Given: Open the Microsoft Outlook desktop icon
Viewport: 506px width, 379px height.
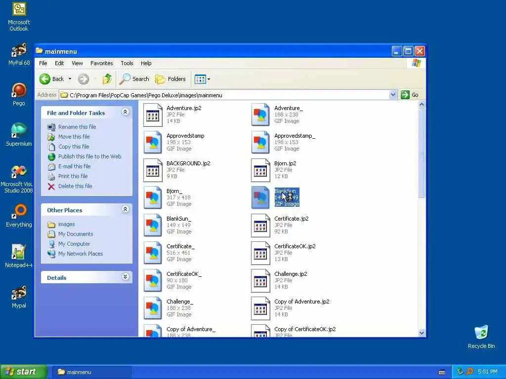Looking at the screenshot, I should coord(19,16).
